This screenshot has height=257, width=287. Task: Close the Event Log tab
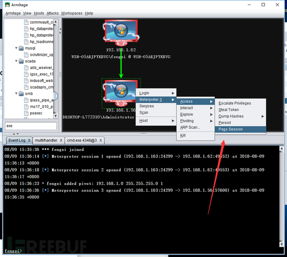tap(29, 141)
